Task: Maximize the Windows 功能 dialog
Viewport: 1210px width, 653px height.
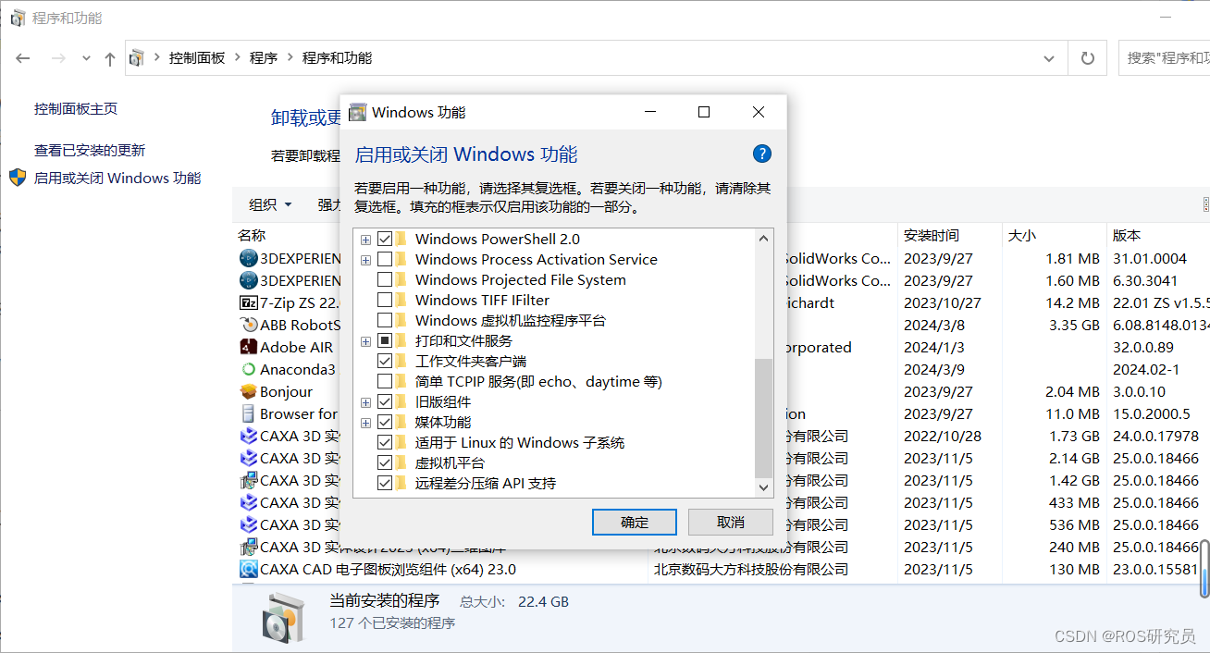Action: 704,112
